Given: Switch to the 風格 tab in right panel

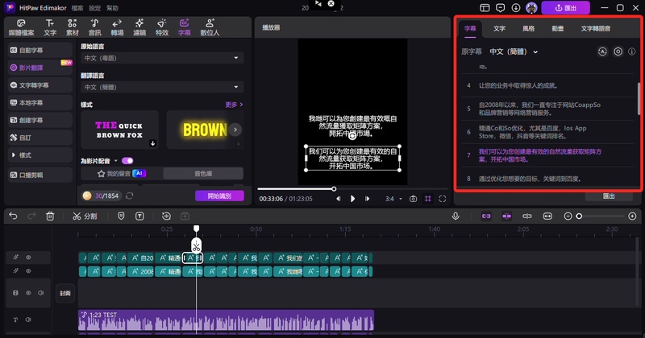Looking at the screenshot, I should click(529, 28).
